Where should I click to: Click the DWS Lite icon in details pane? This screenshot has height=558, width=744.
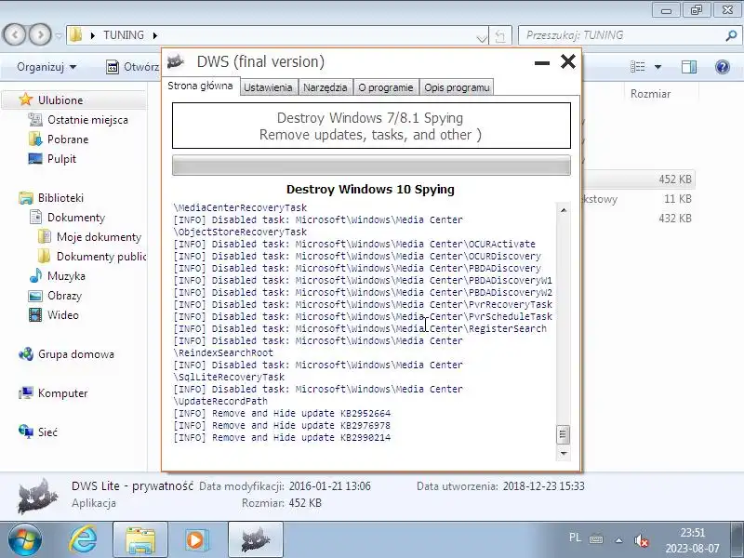click(37, 496)
